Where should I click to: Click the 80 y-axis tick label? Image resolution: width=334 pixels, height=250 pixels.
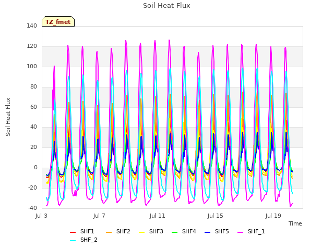(33, 87)
